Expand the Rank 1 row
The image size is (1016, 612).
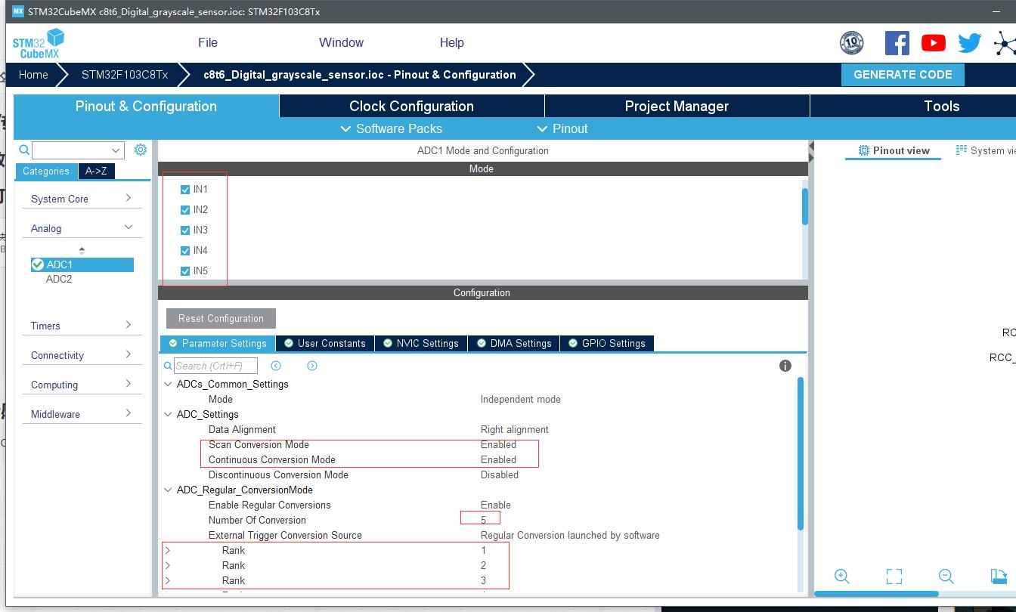[168, 550]
